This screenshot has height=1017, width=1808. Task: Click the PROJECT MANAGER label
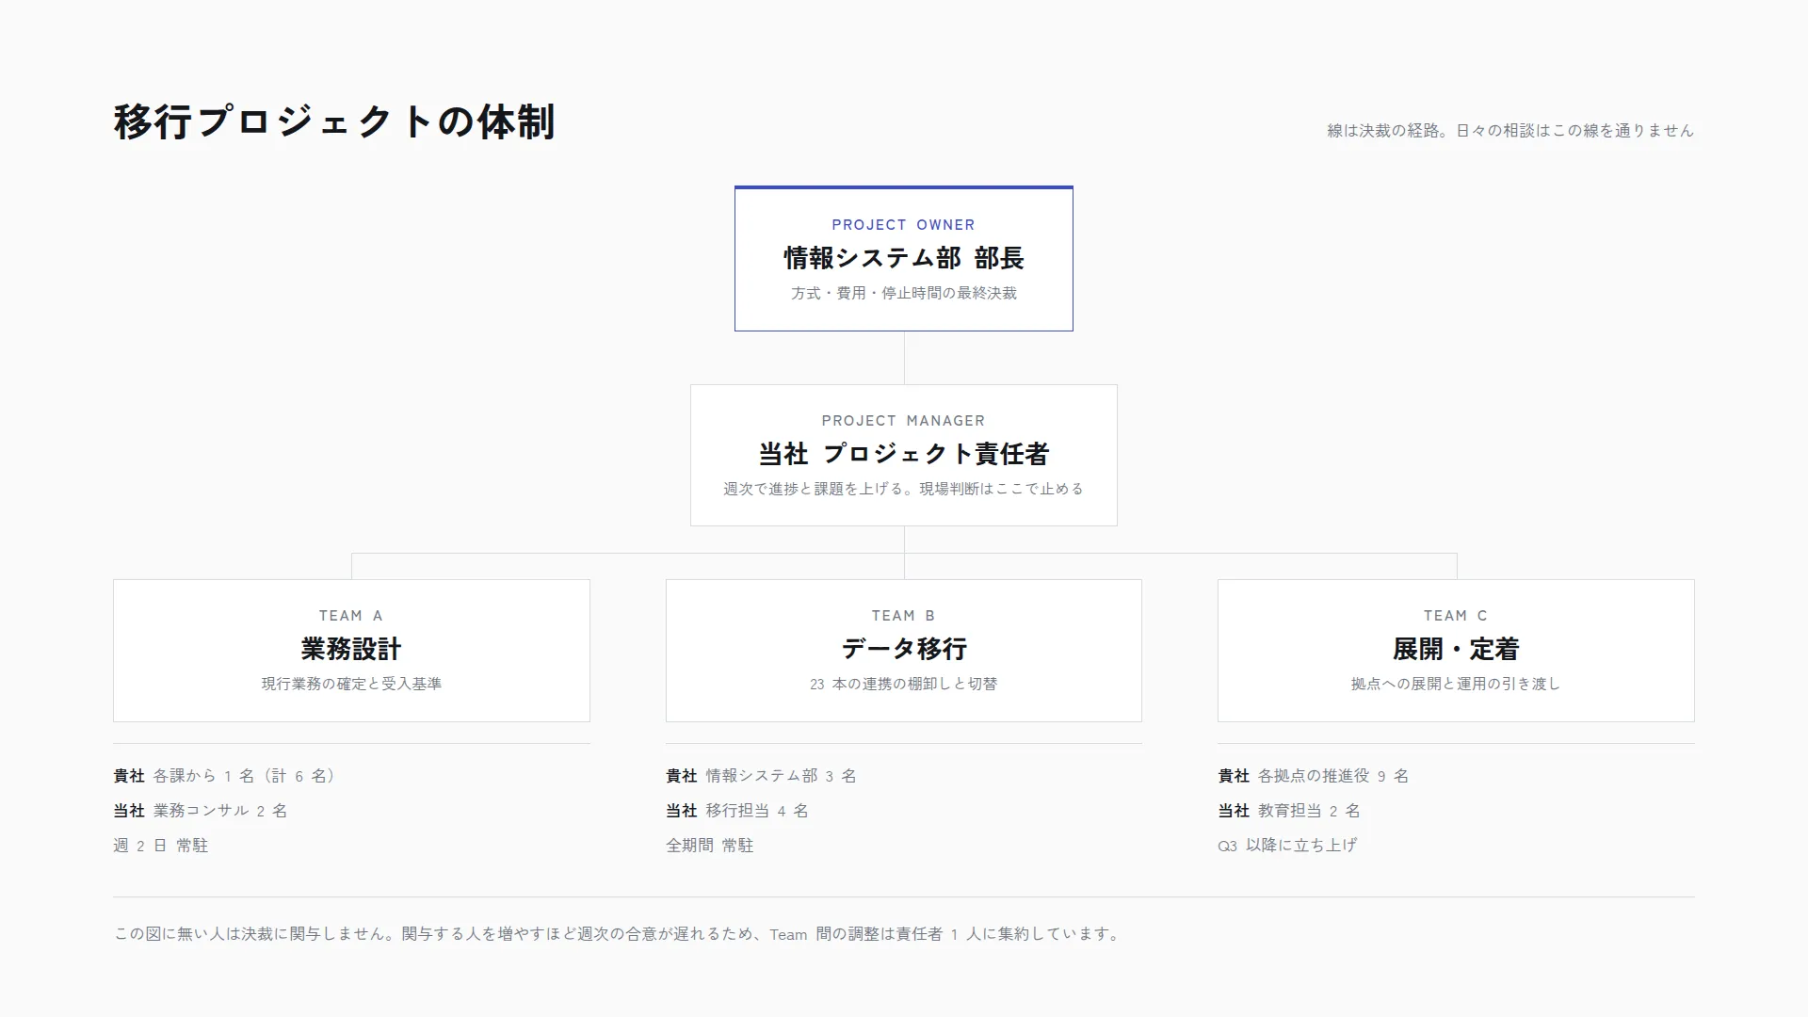pyautogui.click(x=904, y=421)
